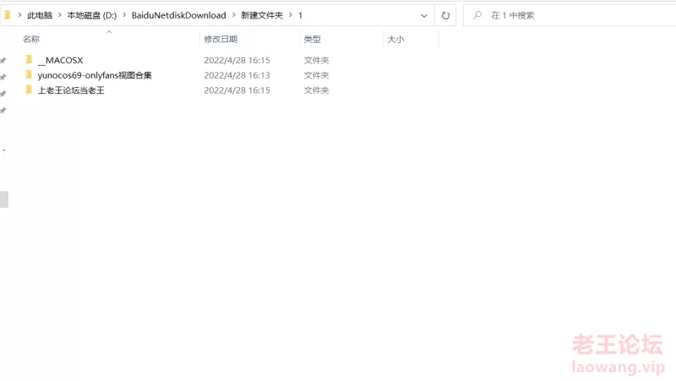676x381 pixels.
Task: Expand chevron after 本地磁盘 (D:)
Action: tap(124, 15)
